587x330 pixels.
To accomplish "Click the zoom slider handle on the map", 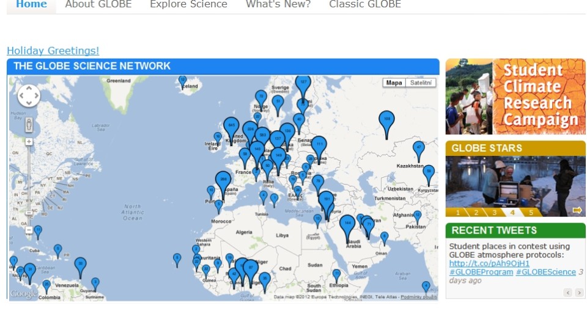I will 29,213.
